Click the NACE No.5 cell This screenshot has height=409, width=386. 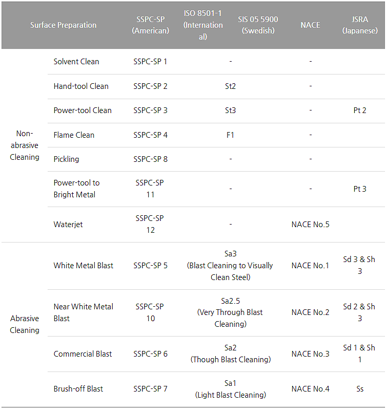[310, 225]
